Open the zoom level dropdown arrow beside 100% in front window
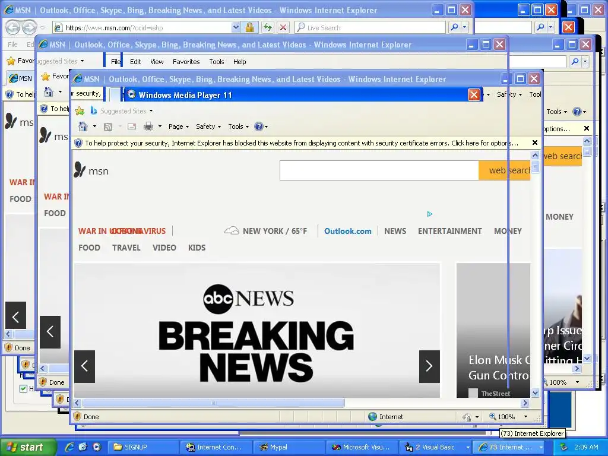 point(526,416)
